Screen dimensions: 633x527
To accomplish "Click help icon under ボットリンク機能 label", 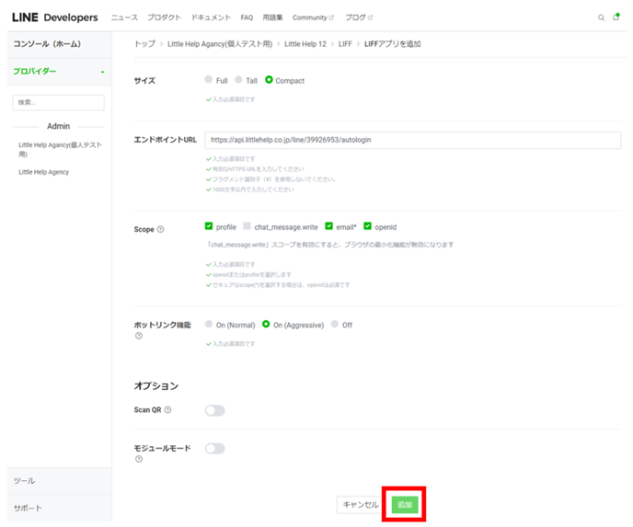I will click(139, 336).
